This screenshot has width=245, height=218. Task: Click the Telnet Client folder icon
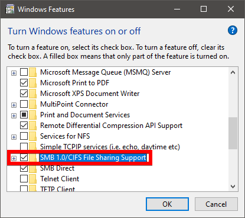[x=32, y=179]
